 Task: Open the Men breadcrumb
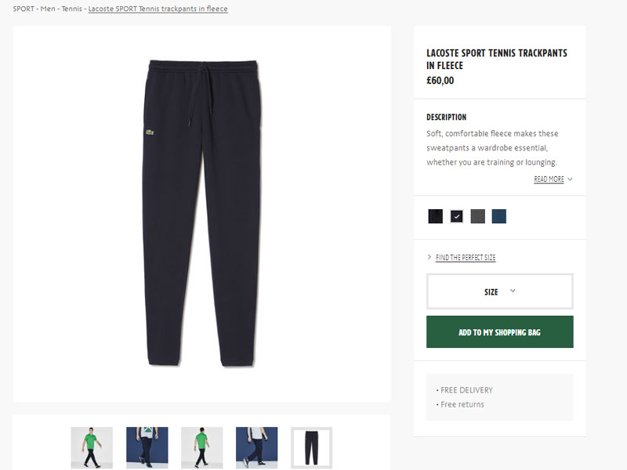pyautogui.click(x=48, y=9)
